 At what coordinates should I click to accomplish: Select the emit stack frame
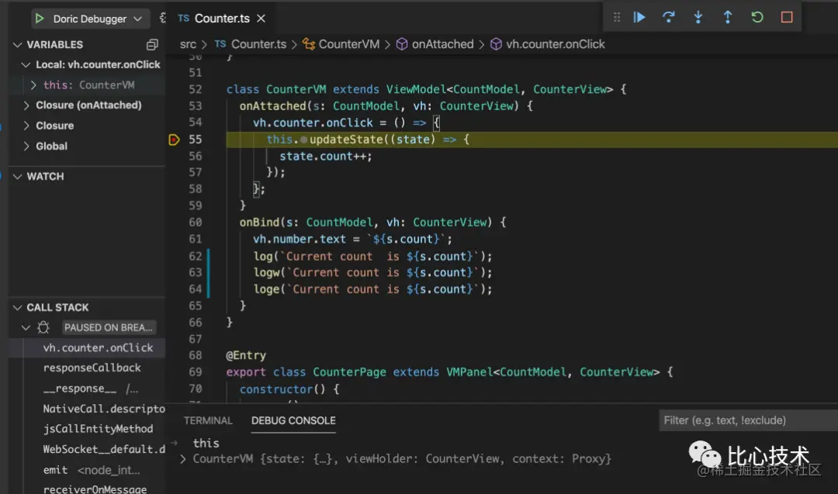[x=55, y=470]
